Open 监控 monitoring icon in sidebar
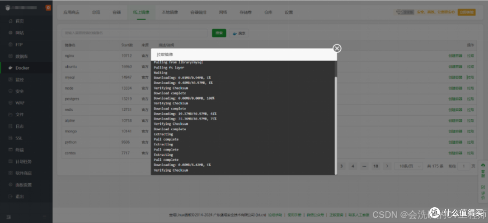Screen dimensions: 488x223 click(10, 80)
